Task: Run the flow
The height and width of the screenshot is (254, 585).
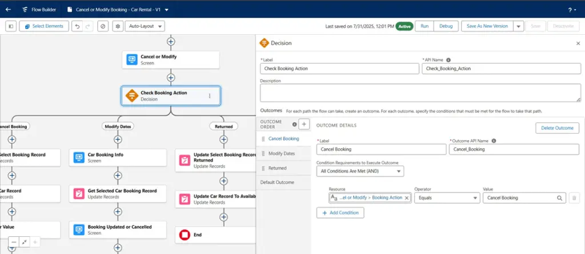Action: click(x=424, y=26)
